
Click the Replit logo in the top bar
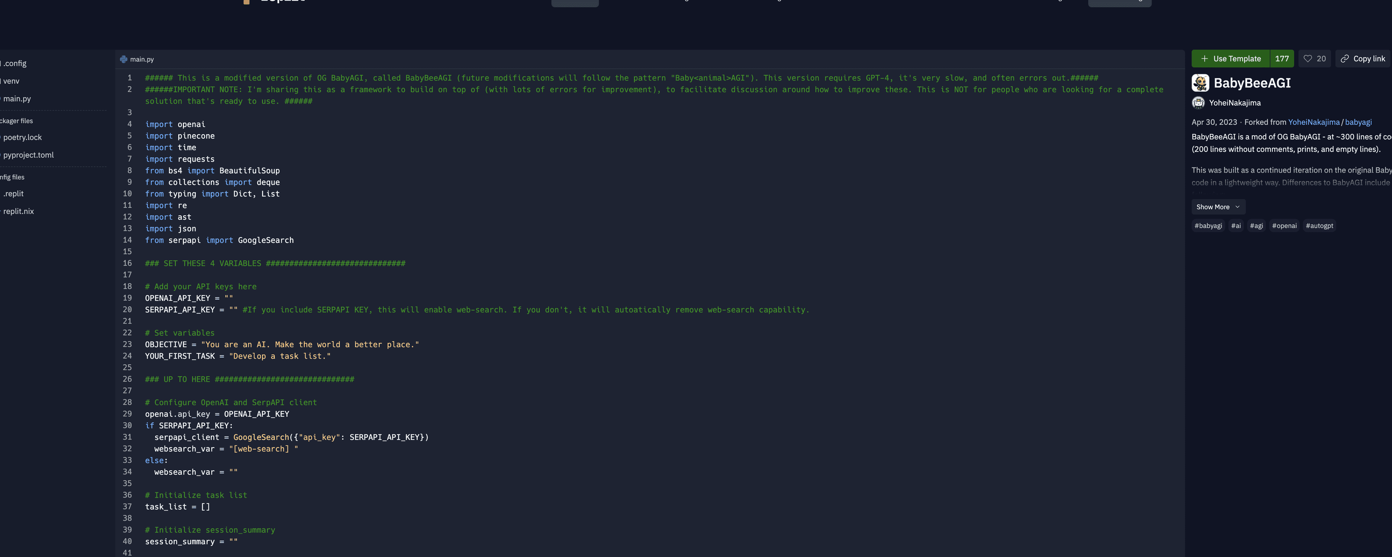click(x=248, y=2)
